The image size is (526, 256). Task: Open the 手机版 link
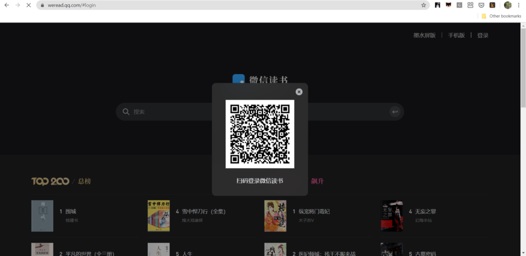pyautogui.click(x=457, y=35)
